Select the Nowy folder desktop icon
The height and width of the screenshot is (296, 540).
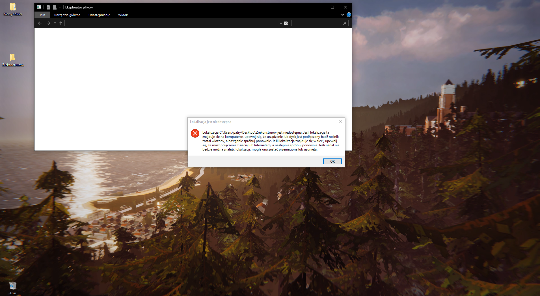13,9
